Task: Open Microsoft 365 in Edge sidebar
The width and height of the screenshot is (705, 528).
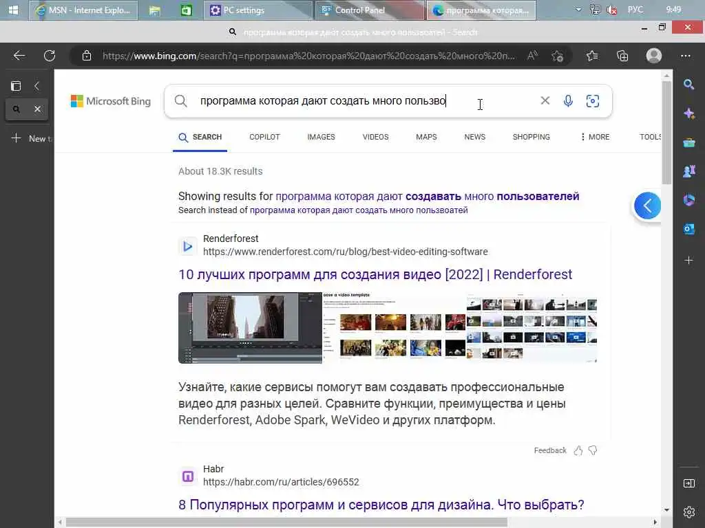Action: pos(688,200)
